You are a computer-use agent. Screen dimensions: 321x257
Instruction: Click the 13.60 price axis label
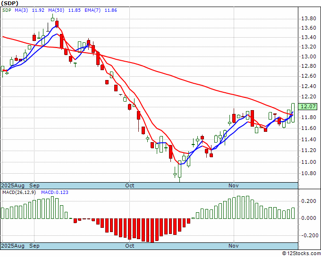coord(309,28)
